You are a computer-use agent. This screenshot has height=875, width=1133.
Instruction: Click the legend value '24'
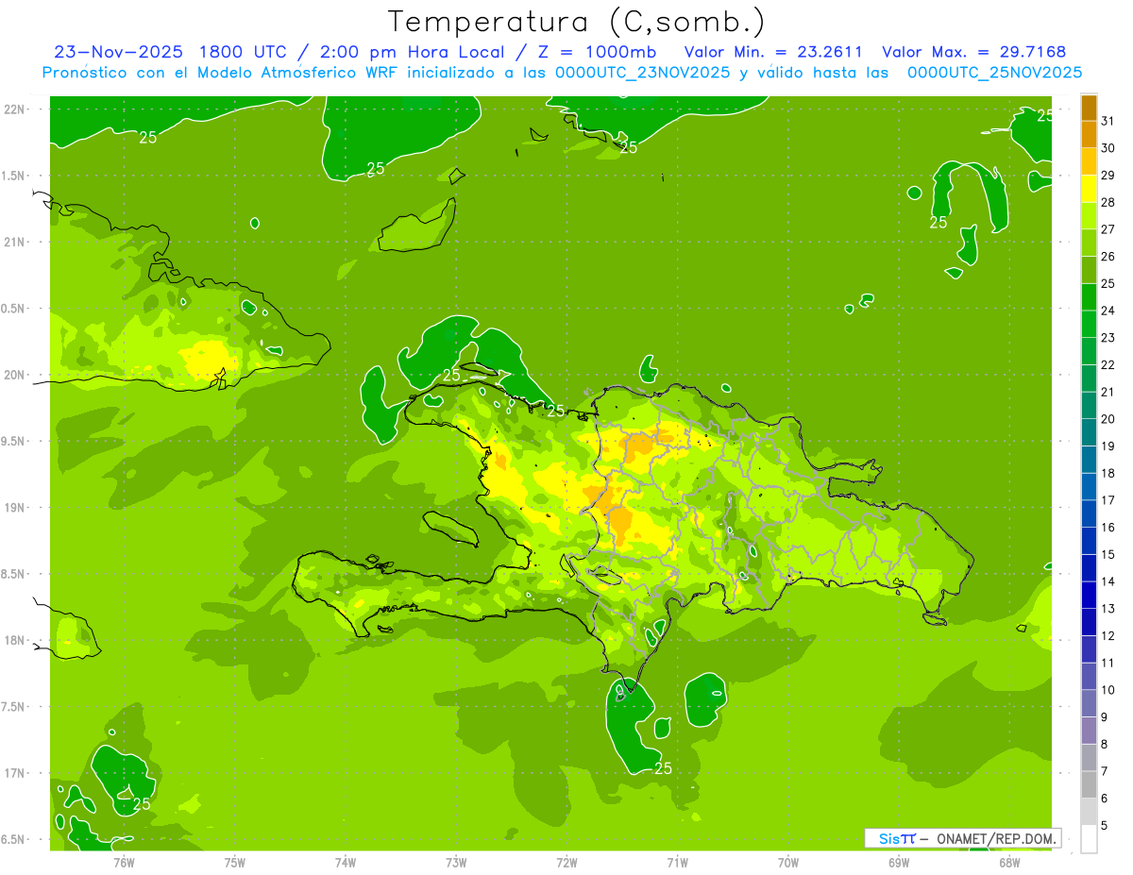[x=1108, y=311]
